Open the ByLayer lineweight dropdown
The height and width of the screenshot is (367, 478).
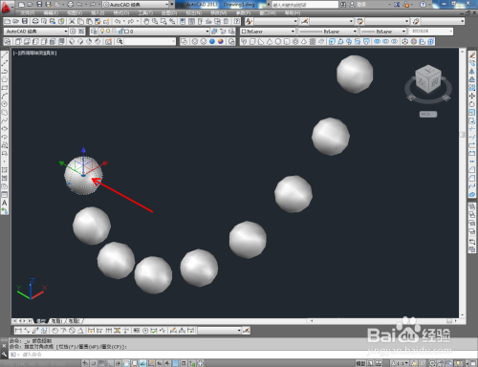pos(383,32)
